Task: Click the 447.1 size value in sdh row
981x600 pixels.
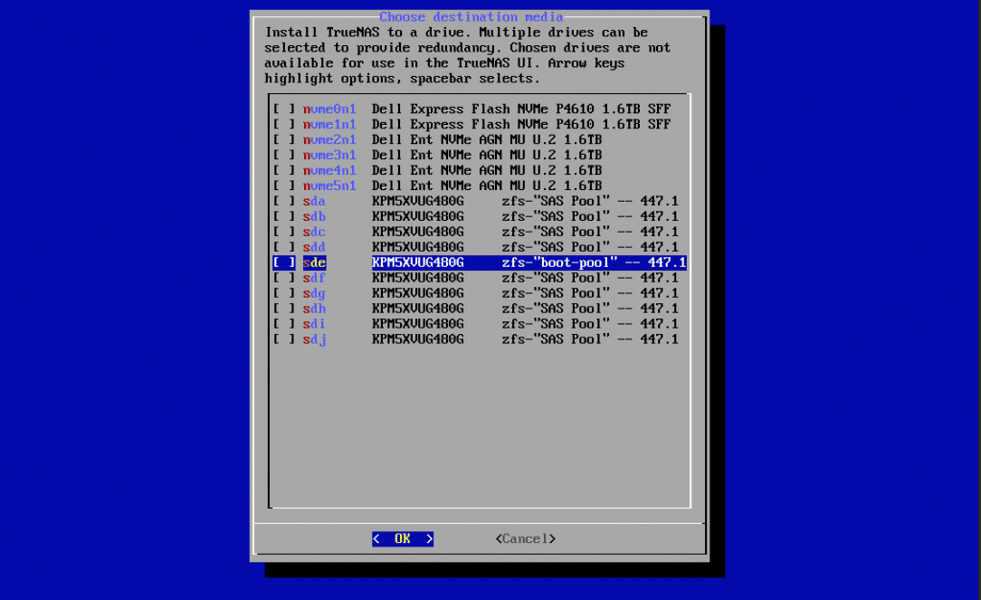Action: (660, 309)
